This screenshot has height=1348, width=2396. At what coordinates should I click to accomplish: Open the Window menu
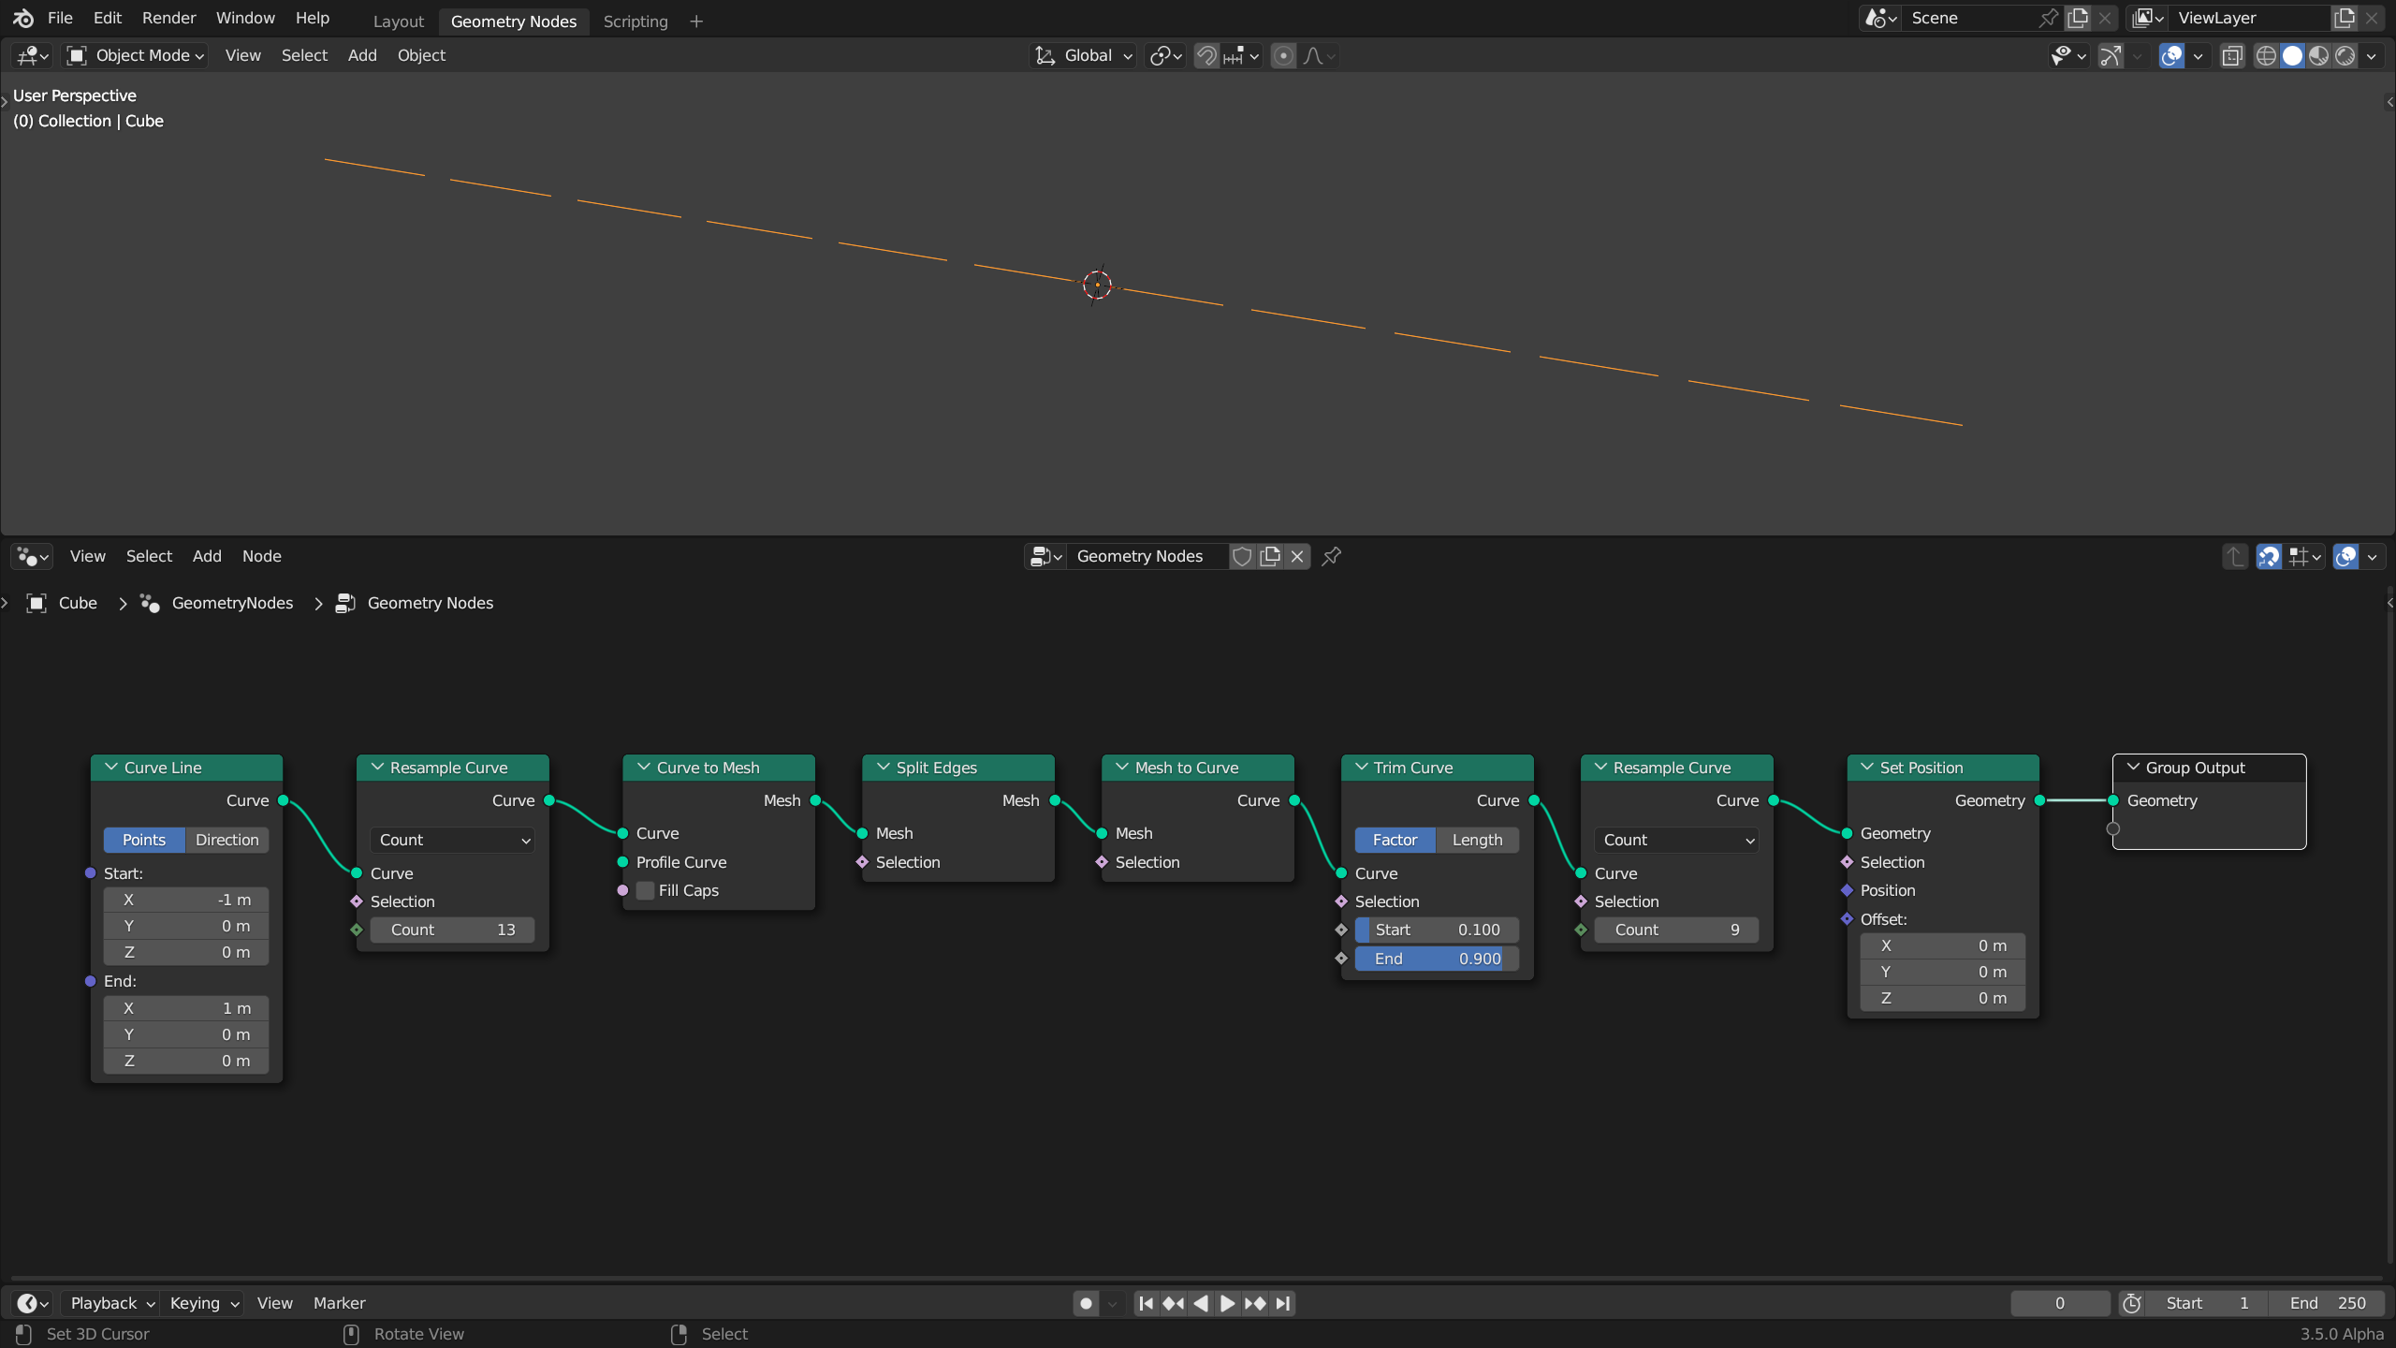[x=245, y=18]
